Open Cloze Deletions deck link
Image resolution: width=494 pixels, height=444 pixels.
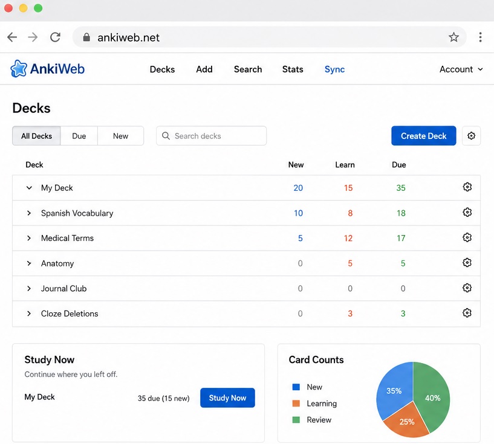point(70,314)
